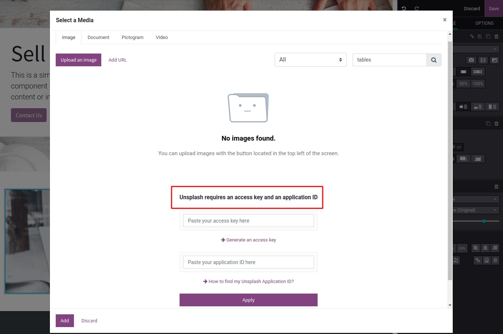Open link options via the chain icon

(472, 36)
